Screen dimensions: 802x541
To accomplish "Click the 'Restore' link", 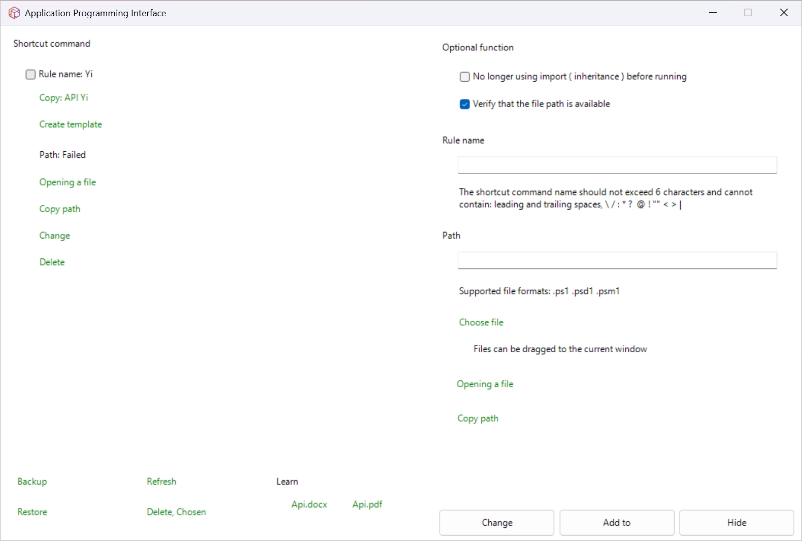I will point(32,512).
